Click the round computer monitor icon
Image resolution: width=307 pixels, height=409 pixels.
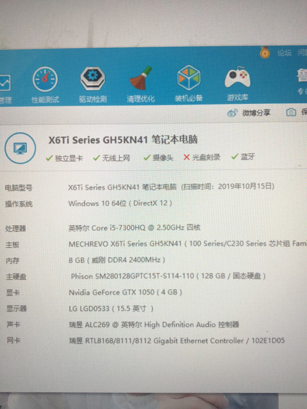tap(20, 148)
